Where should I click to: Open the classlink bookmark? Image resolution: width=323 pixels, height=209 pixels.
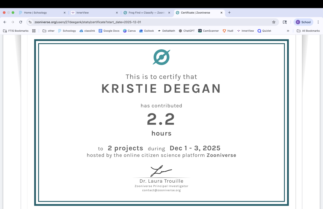pos(87,31)
